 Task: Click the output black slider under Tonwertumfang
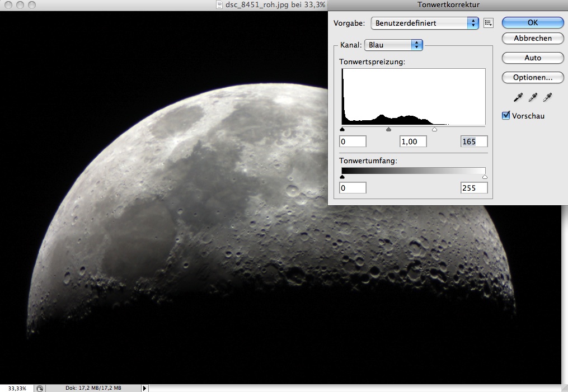click(342, 177)
